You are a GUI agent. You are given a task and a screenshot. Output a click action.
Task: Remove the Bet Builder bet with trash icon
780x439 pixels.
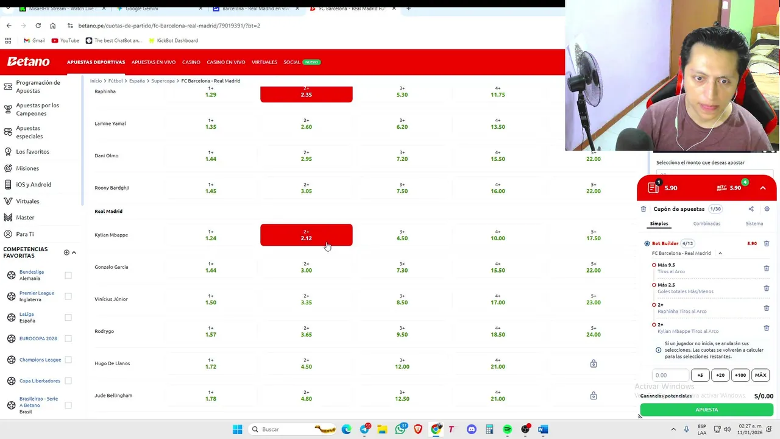767,243
